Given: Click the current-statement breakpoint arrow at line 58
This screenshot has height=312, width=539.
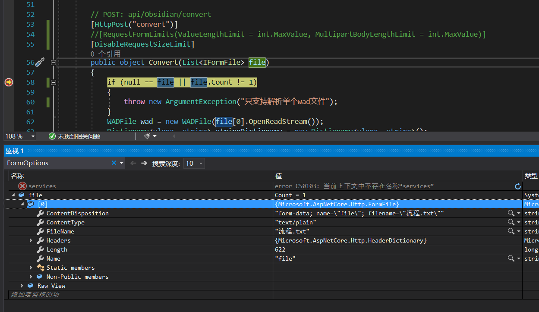Looking at the screenshot, I should (9, 82).
